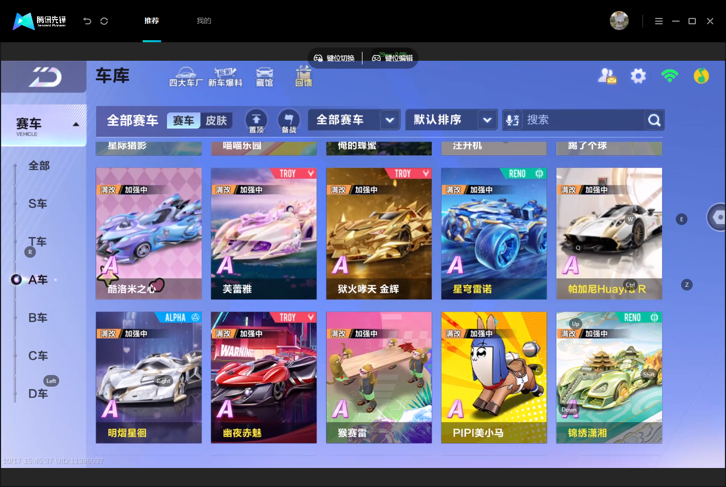Click the 置顶 pin-to-top icon
Viewport: 726px width, 487px height.
point(256,121)
